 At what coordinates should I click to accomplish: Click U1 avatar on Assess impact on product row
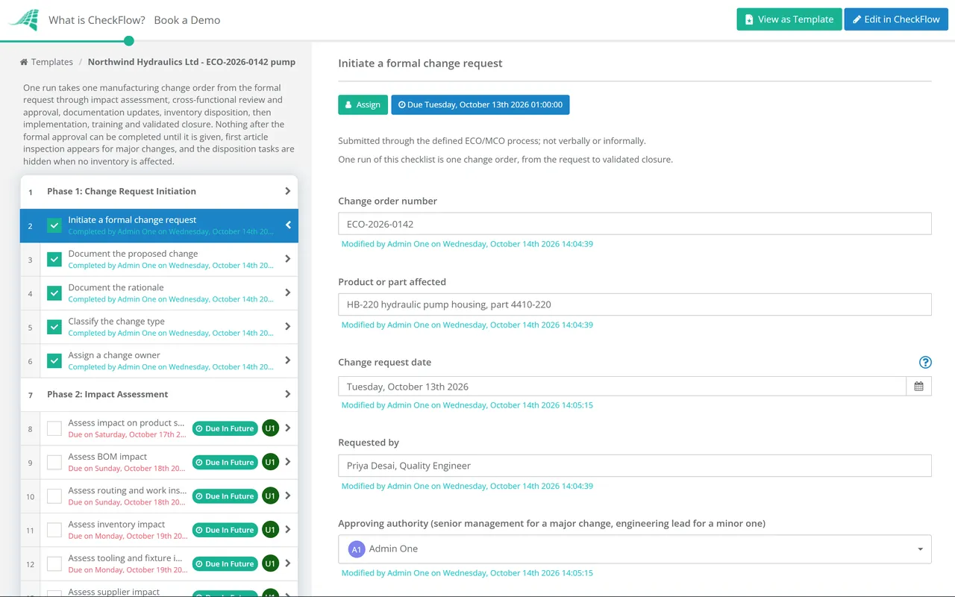tap(270, 428)
